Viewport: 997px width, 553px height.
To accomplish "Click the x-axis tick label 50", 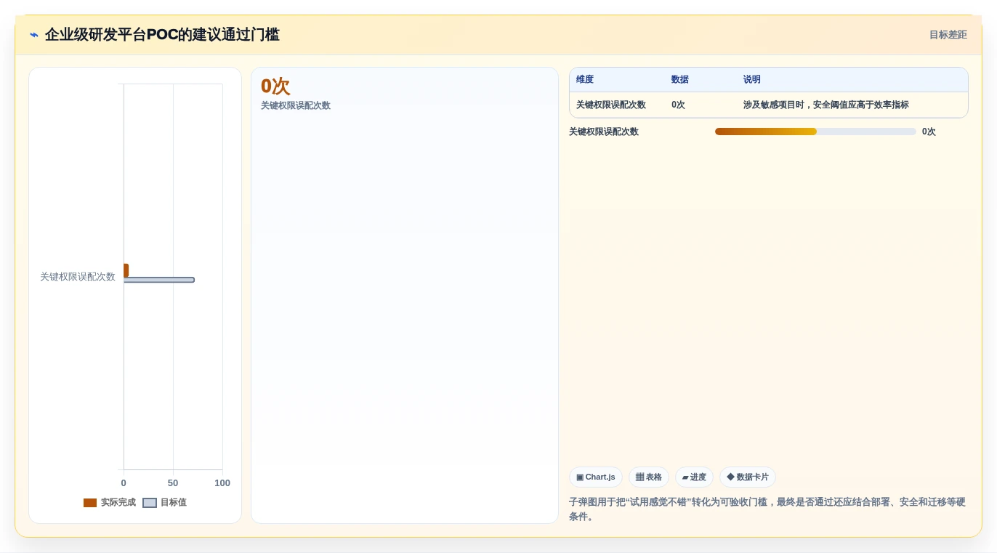I will tap(173, 483).
